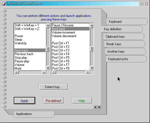Click the Apply button

click(x=25, y=101)
